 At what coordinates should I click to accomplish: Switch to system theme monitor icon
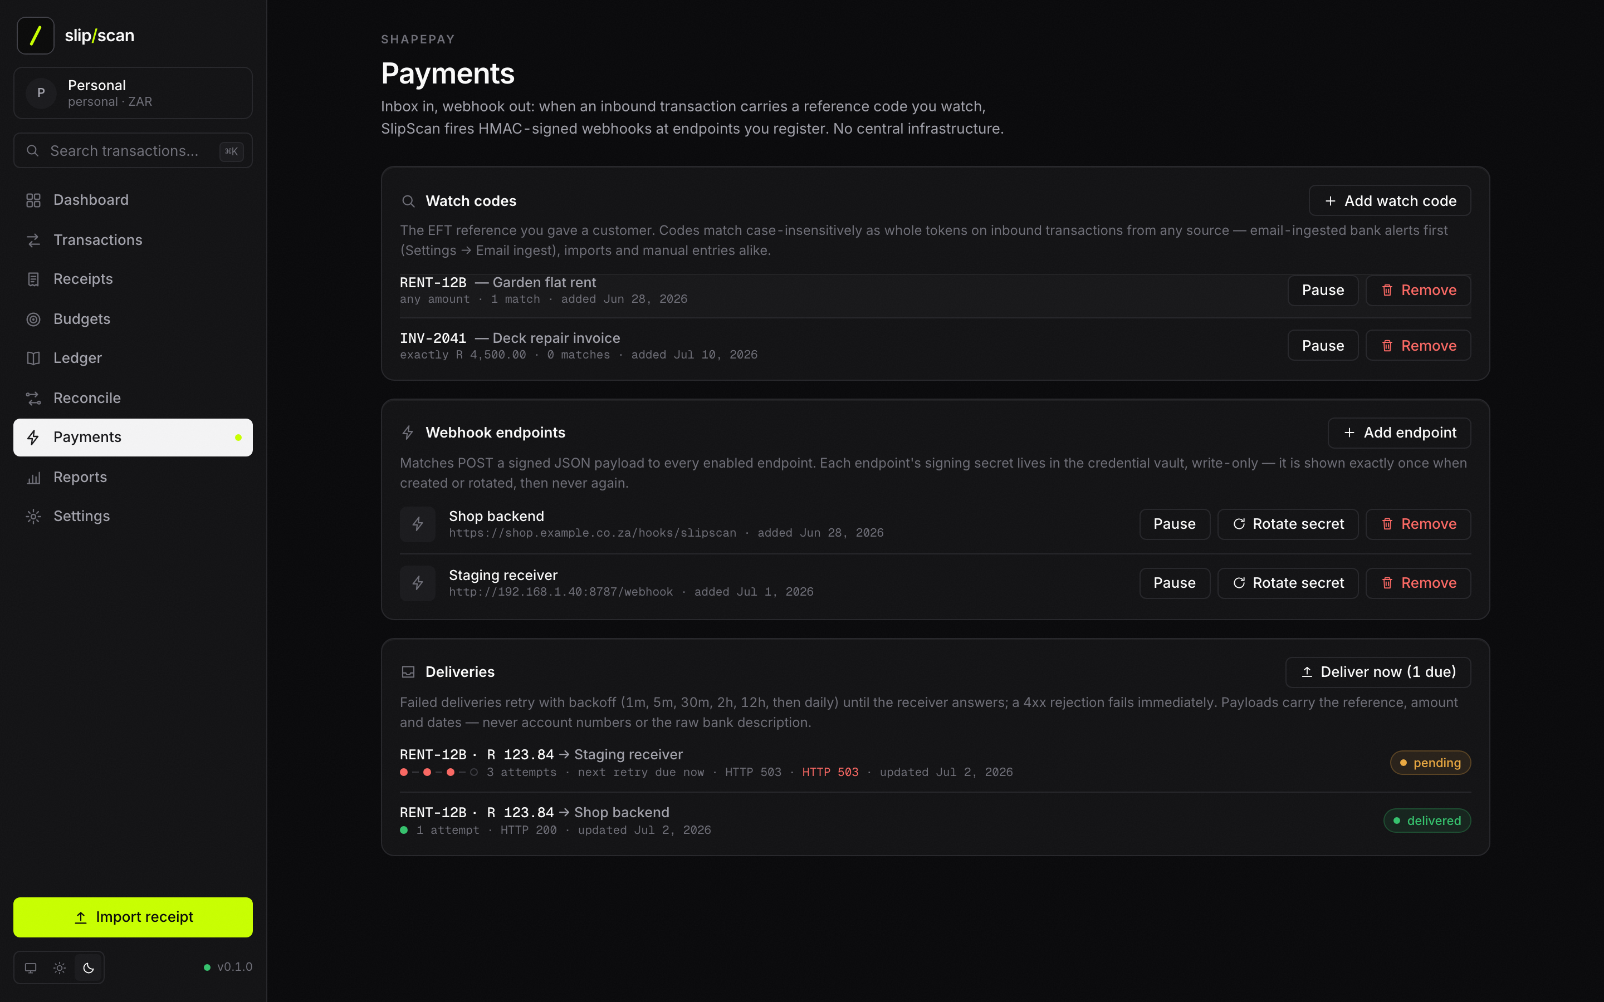coord(31,967)
